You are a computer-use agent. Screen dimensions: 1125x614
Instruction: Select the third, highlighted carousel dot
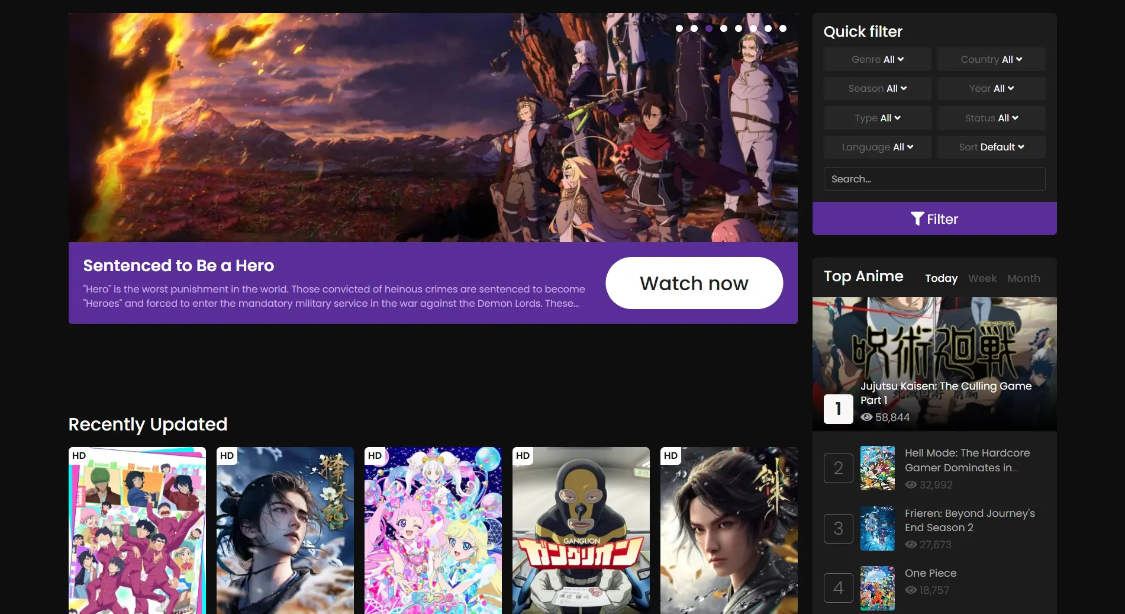coord(709,28)
